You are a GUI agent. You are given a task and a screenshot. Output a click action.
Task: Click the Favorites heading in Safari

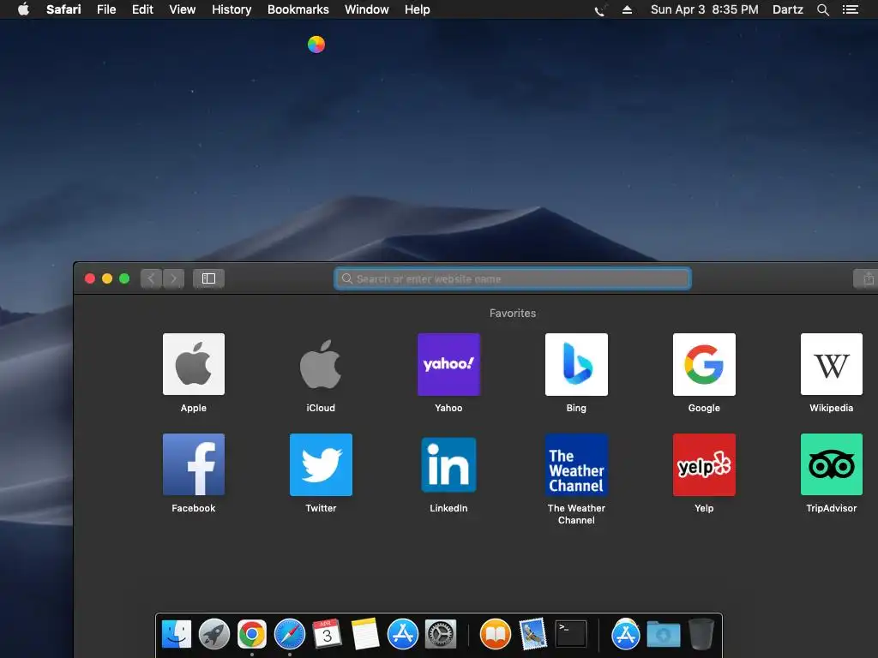[513, 314]
